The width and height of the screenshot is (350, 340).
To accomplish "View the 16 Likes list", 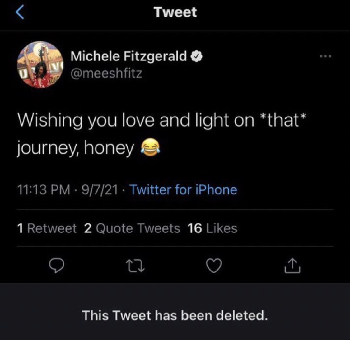I will click(x=212, y=228).
